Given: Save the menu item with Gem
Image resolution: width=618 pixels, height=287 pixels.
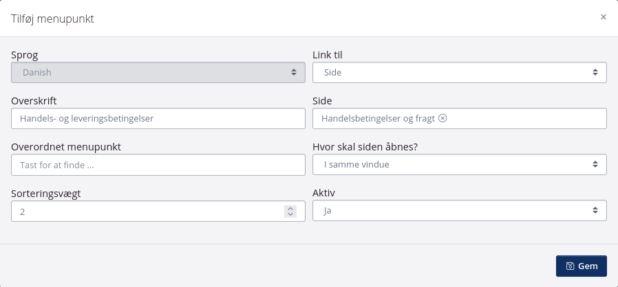Looking at the screenshot, I should click(581, 266).
